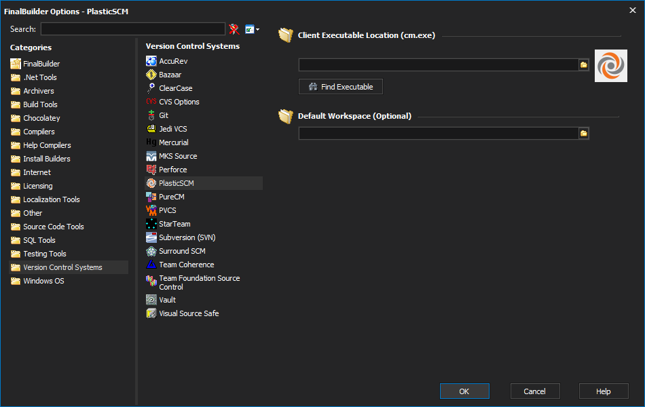The width and height of the screenshot is (645, 407).
Task: Close the FinalBuilder Options dialog
Action: pos(633,10)
